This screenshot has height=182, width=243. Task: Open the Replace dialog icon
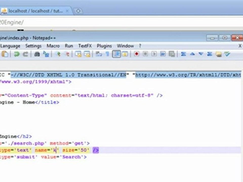[46, 54]
